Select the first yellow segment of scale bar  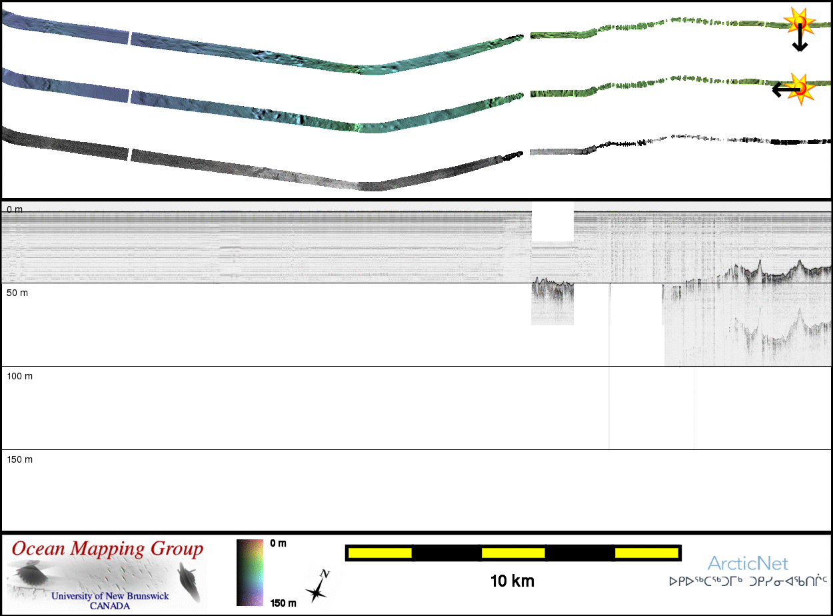[380, 553]
